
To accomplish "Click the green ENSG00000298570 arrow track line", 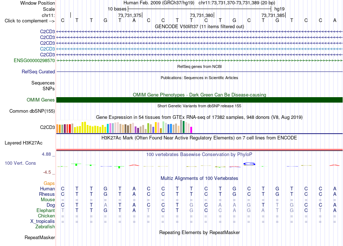I will click(x=199, y=60).
